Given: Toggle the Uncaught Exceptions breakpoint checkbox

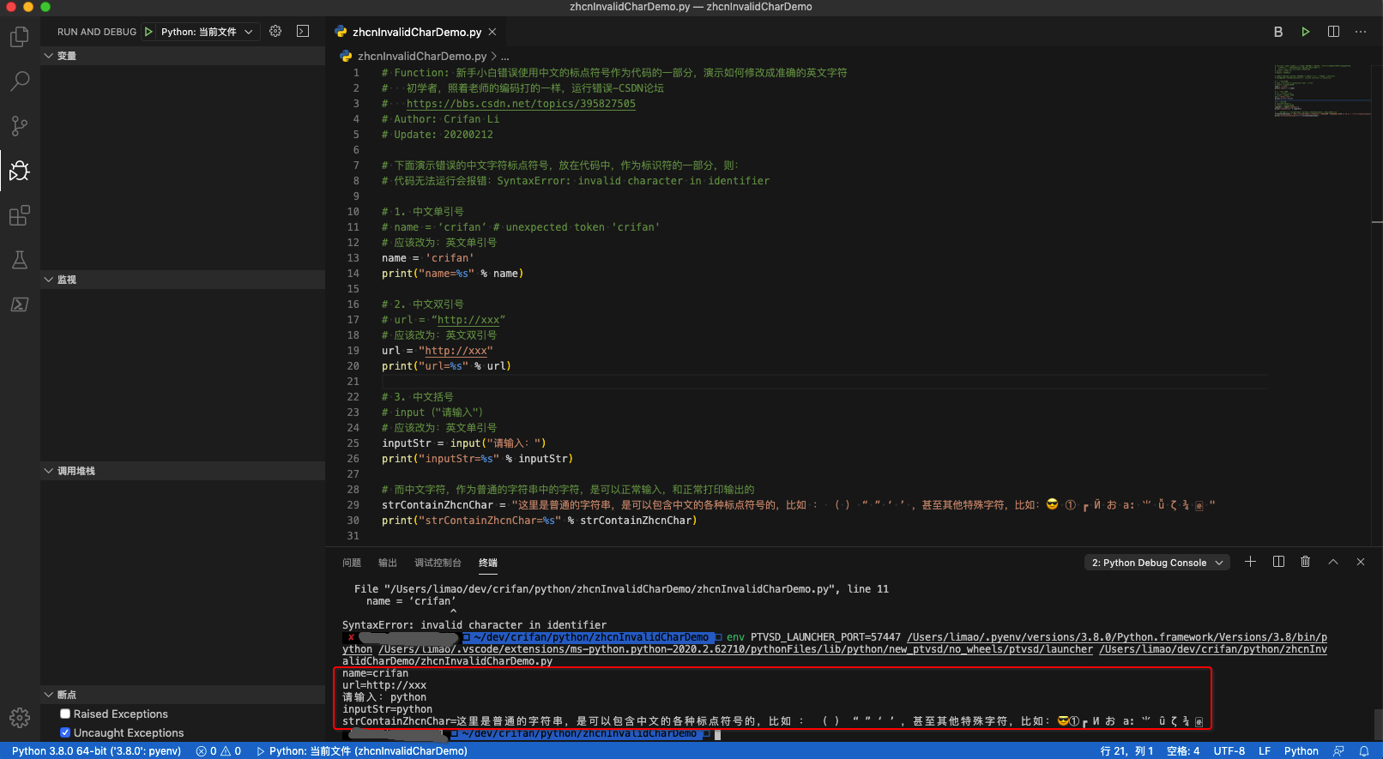Looking at the screenshot, I should coord(65,732).
